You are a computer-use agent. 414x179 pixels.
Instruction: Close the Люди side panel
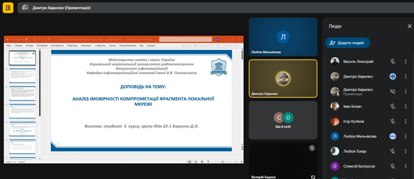[409, 26]
